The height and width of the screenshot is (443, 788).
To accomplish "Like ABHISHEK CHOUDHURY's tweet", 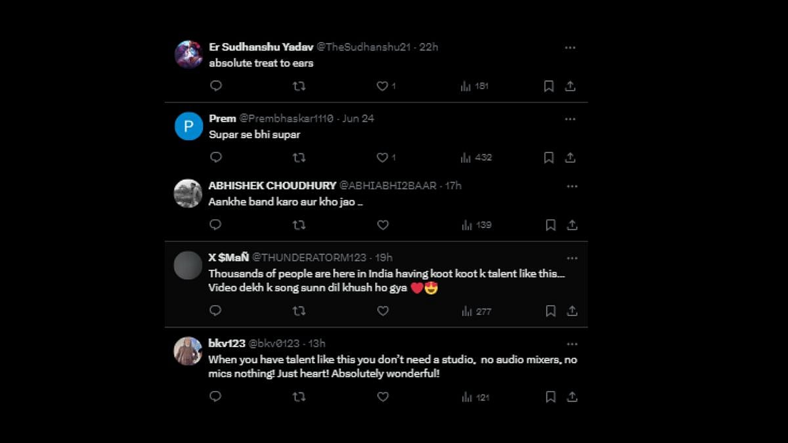I will pyautogui.click(x=383, y=225).
